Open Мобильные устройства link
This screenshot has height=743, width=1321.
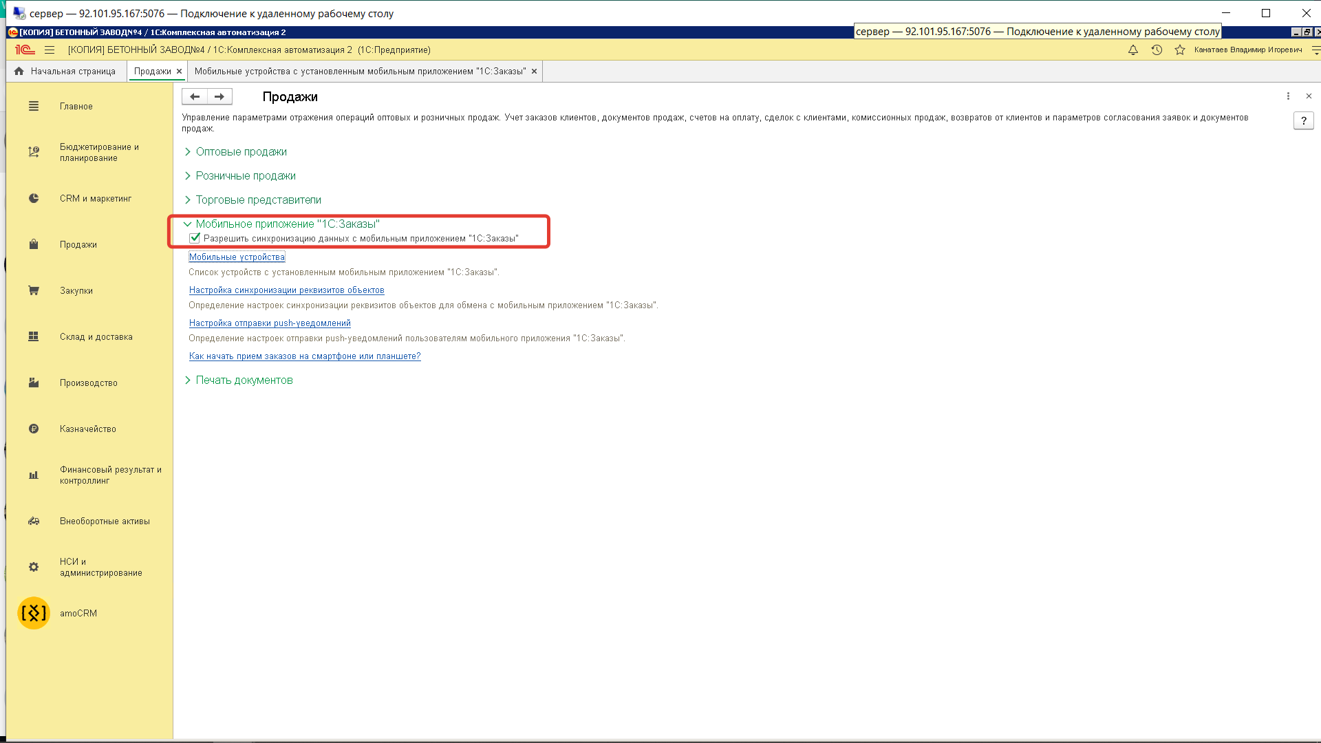(237, 257)
